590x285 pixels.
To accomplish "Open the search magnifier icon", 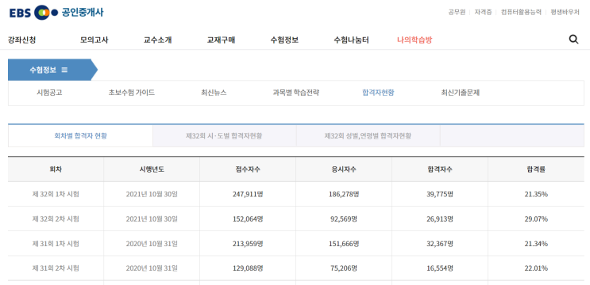I will point(573,40).
